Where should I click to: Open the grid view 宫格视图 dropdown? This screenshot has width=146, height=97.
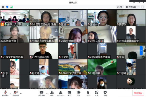point(132,7)
